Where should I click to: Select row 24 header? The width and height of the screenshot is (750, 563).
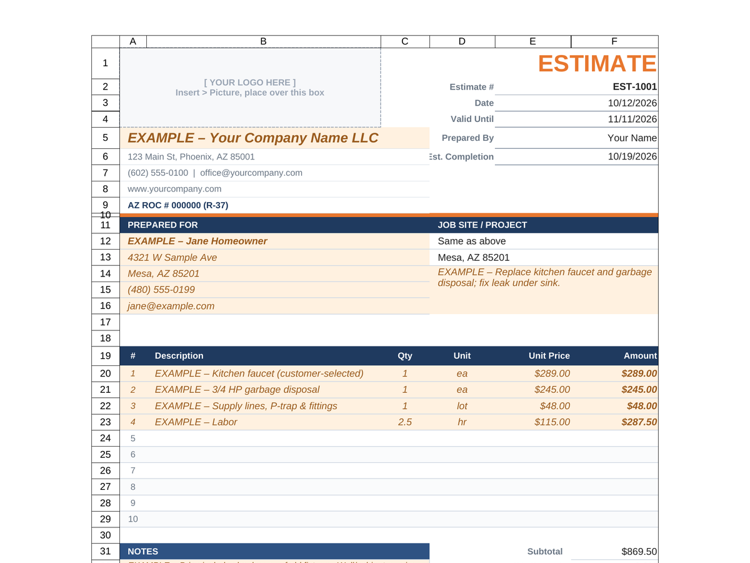pos(106,439)
